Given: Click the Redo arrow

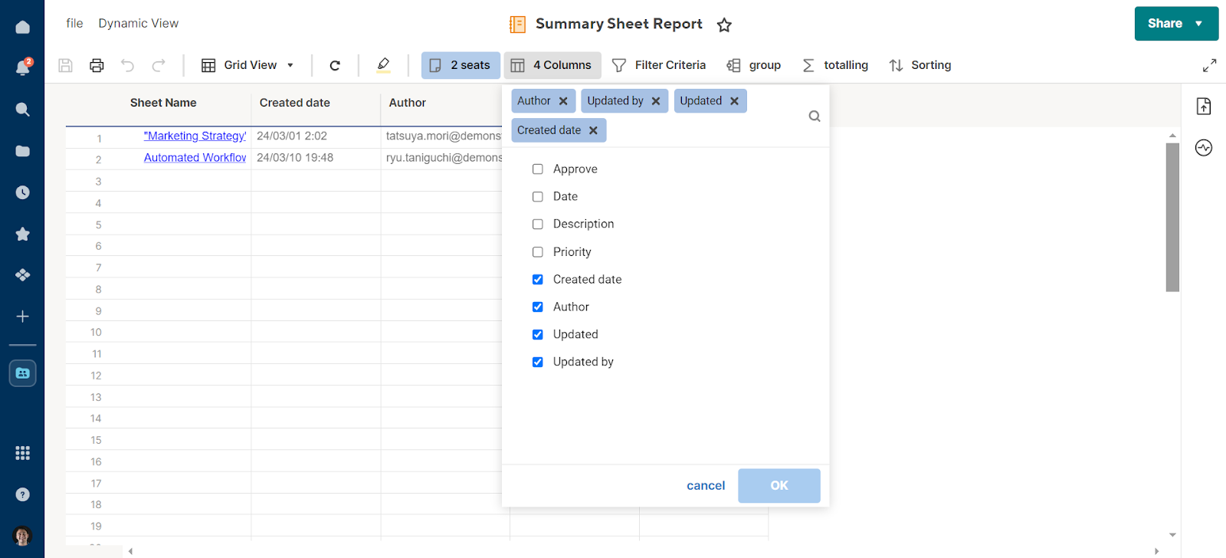Looking at the screenshot, I should point(158,65).
